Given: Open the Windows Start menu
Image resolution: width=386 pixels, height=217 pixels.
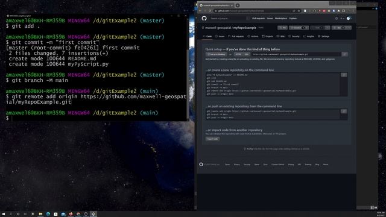Looking at the screenshot, I should tap(4, 214).
